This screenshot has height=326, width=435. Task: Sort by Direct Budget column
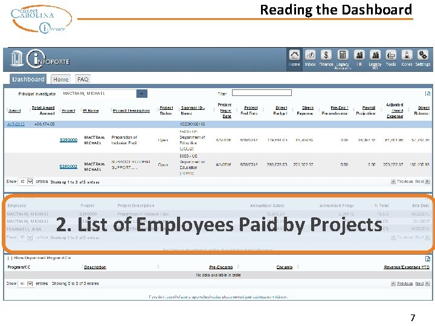tap(280, 110)
